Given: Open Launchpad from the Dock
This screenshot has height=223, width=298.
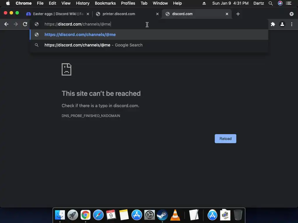Looking at the screenshot, I should [x=72, y=215].
